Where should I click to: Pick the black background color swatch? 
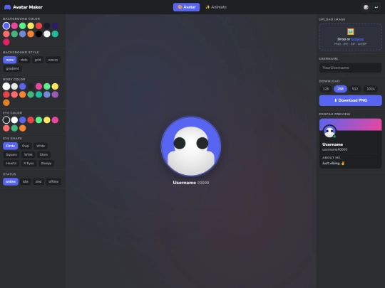point(38,34)
